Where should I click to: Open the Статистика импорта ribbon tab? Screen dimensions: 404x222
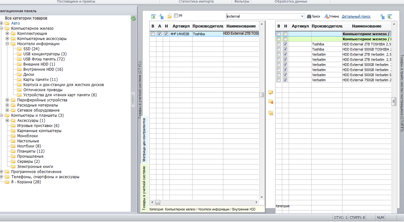196,2
